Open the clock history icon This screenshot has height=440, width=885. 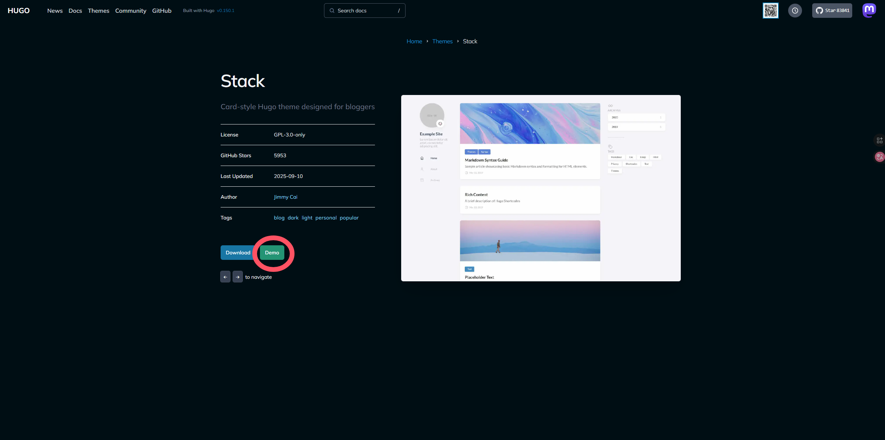(795, 11)
